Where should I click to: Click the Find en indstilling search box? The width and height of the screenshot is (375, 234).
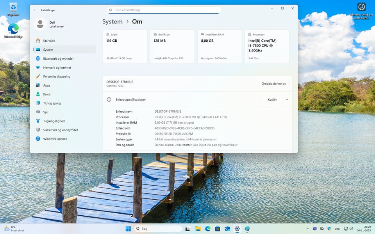[164, 10]
